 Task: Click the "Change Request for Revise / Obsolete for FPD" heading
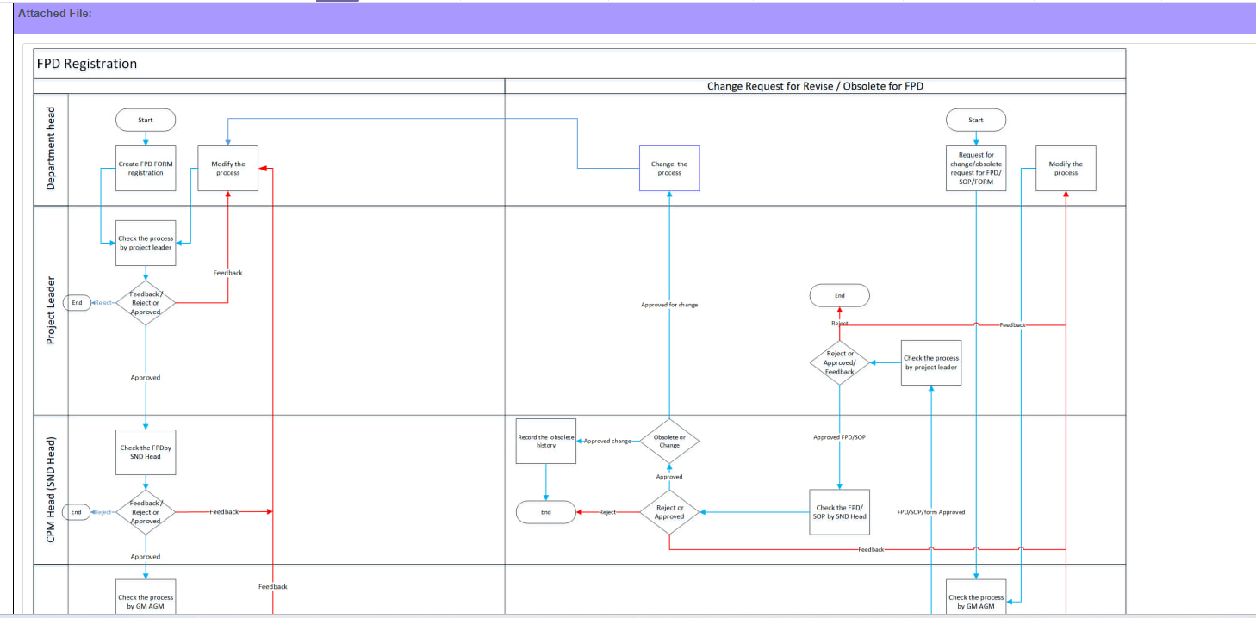pyautogui.click(x=815, y=86)
